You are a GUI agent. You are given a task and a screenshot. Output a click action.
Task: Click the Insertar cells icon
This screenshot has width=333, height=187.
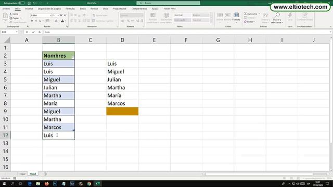click(220, 15)
